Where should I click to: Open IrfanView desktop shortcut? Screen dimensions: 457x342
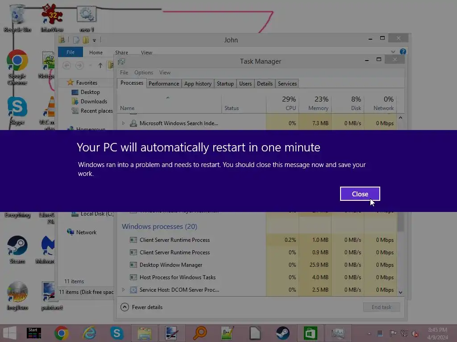tap(52, 18)
